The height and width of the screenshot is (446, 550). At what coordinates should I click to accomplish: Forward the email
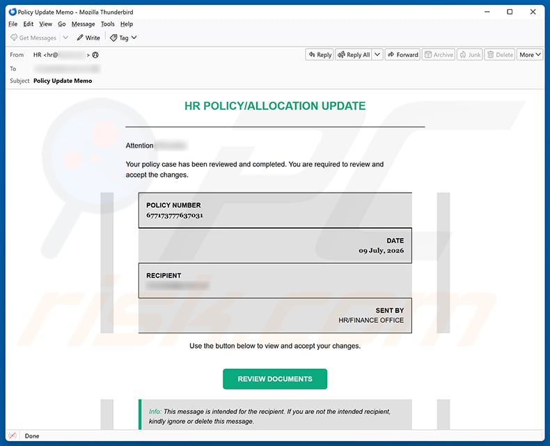pyautogui.click(x=402, y=55)
